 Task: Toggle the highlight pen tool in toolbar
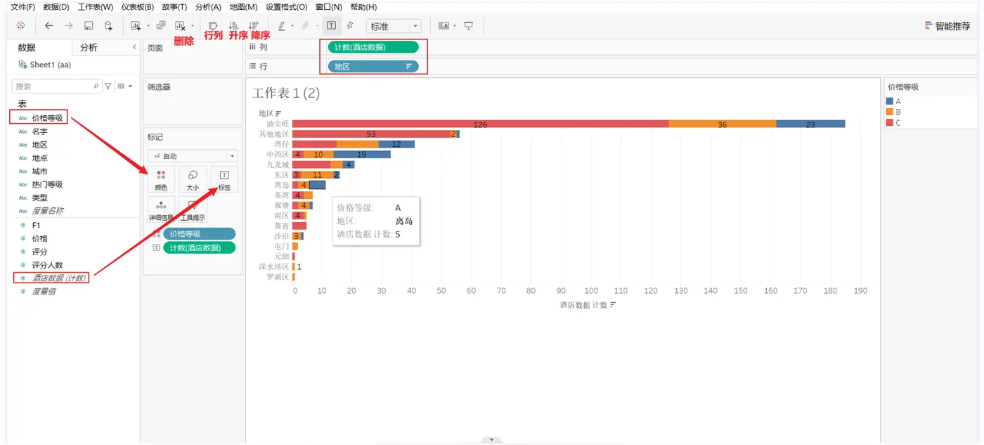coord(280,25)
